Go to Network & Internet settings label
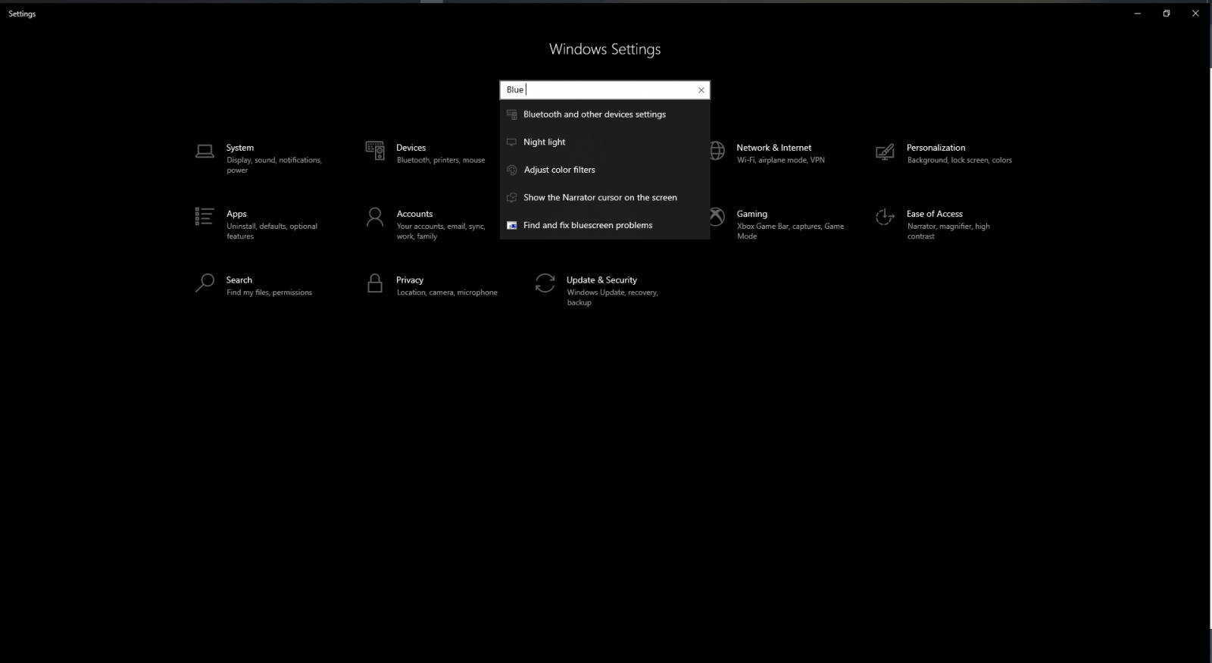 click(773, 148)
